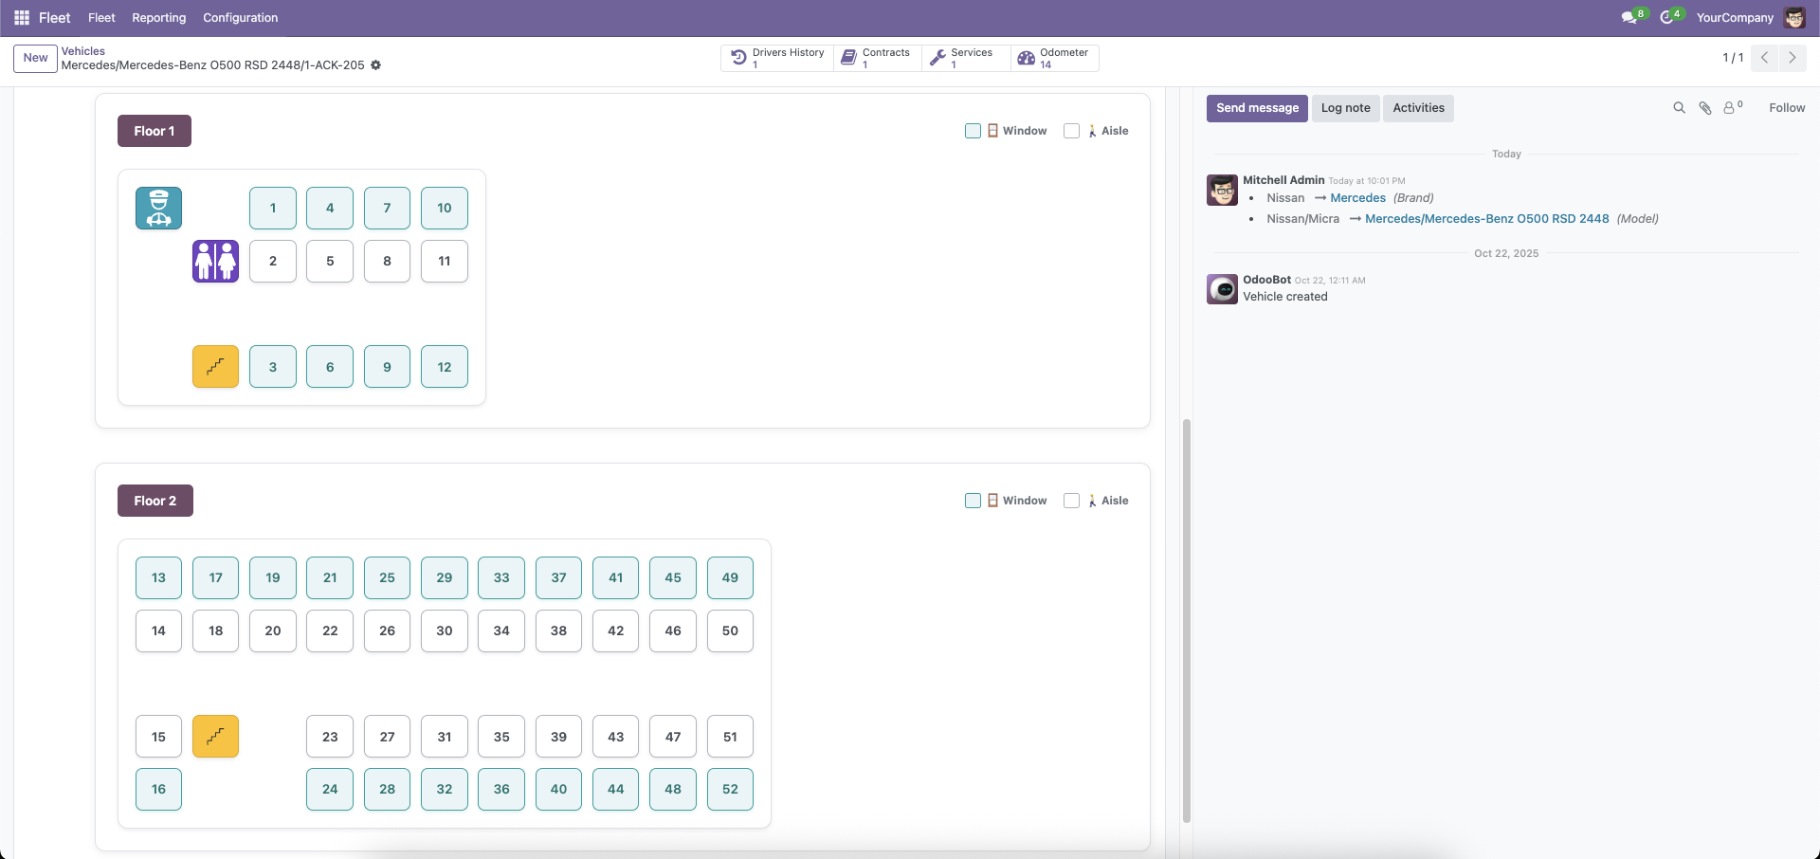
Task: Switch to Log note tab
Action: [1345, 108]
